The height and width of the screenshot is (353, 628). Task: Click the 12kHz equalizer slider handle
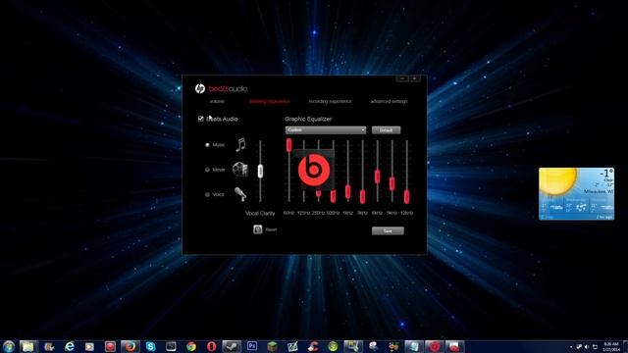point(406,196)
